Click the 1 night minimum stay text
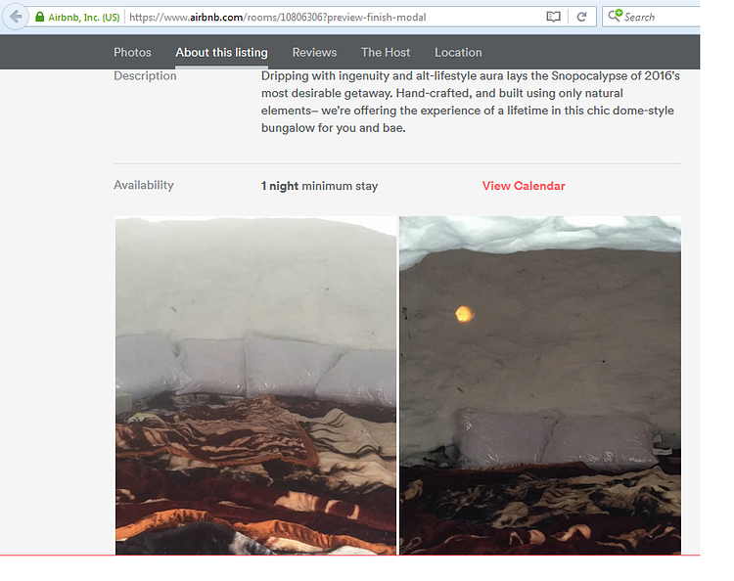734x581 pixels. [319, 186]
